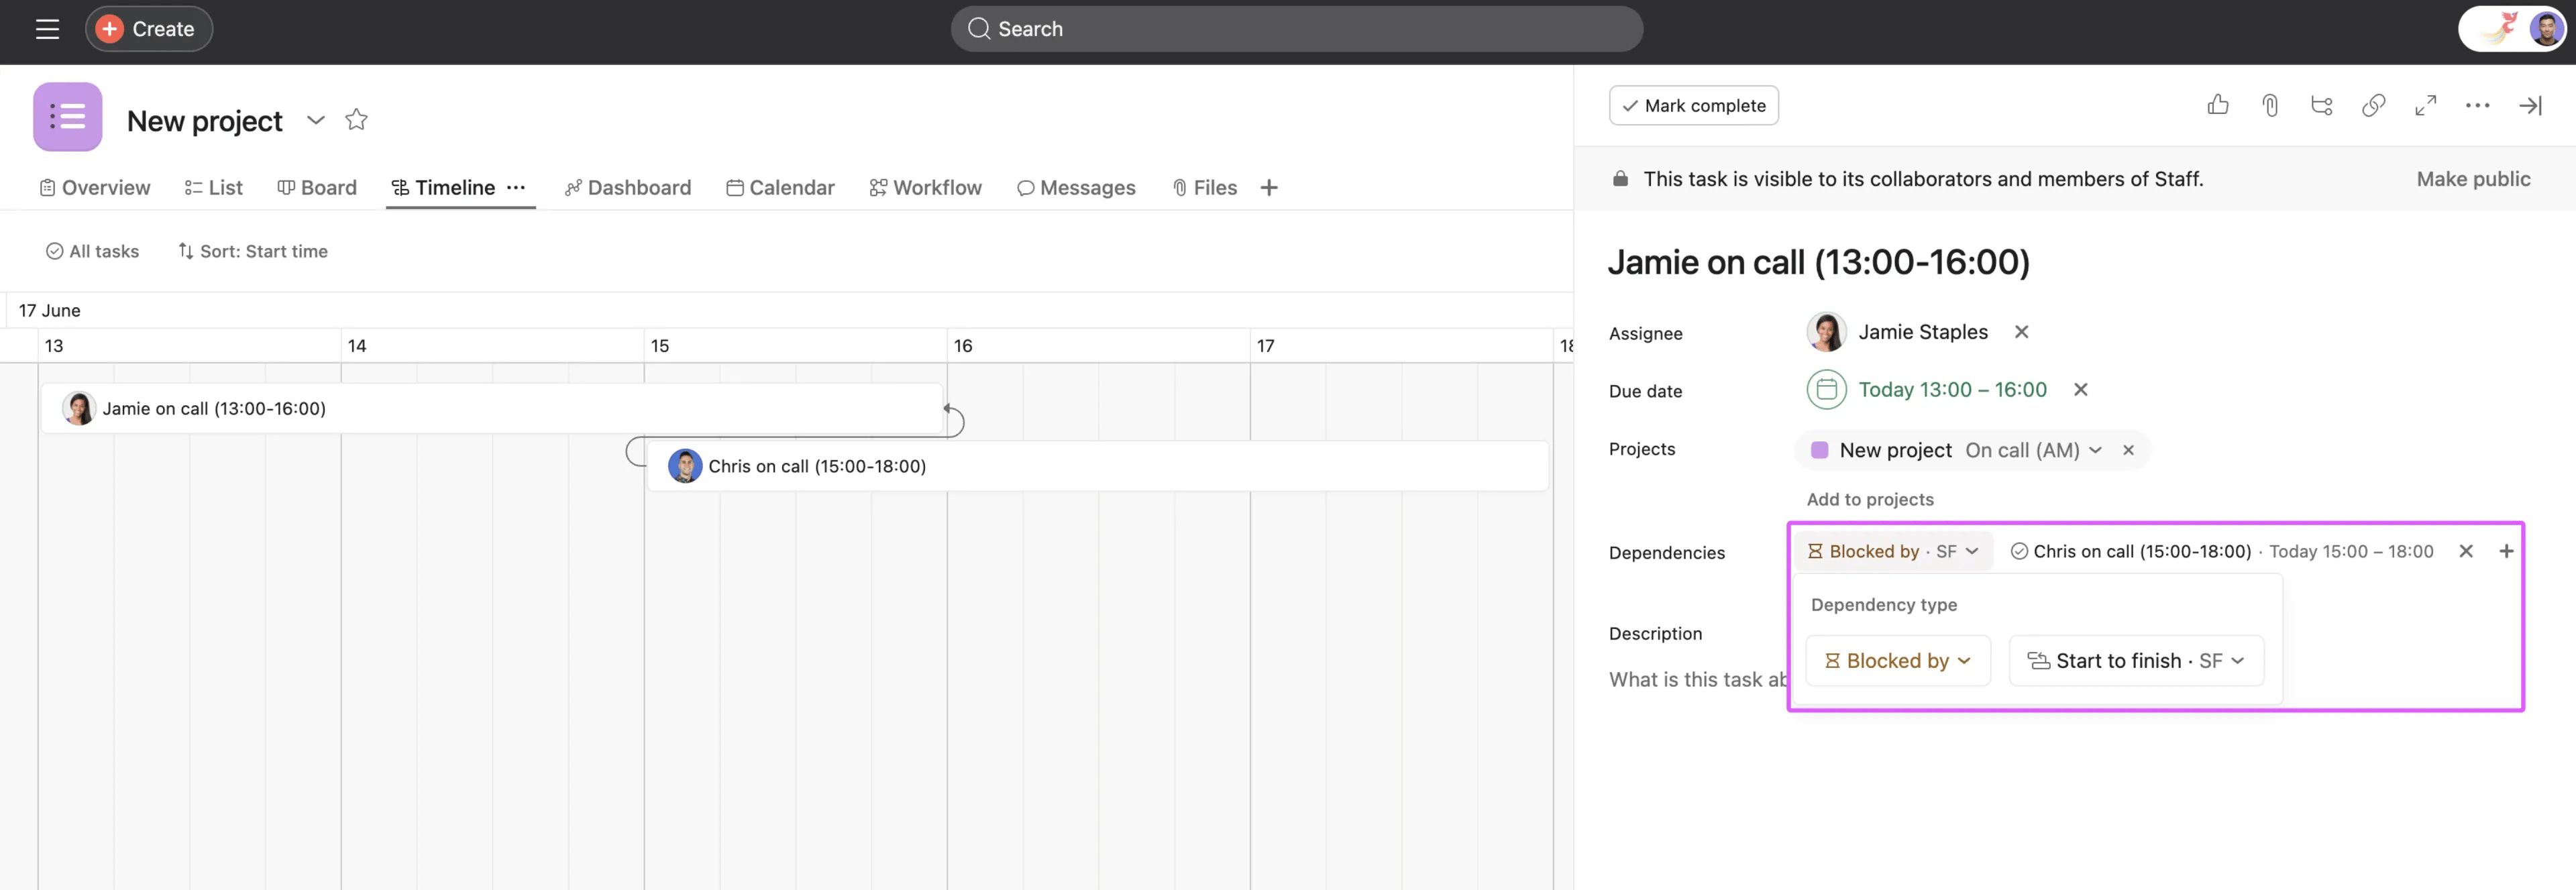This screenshot has width=2576, height=890.
Task: Add a subtask via subtask icon
Action: click(2321, 105)
